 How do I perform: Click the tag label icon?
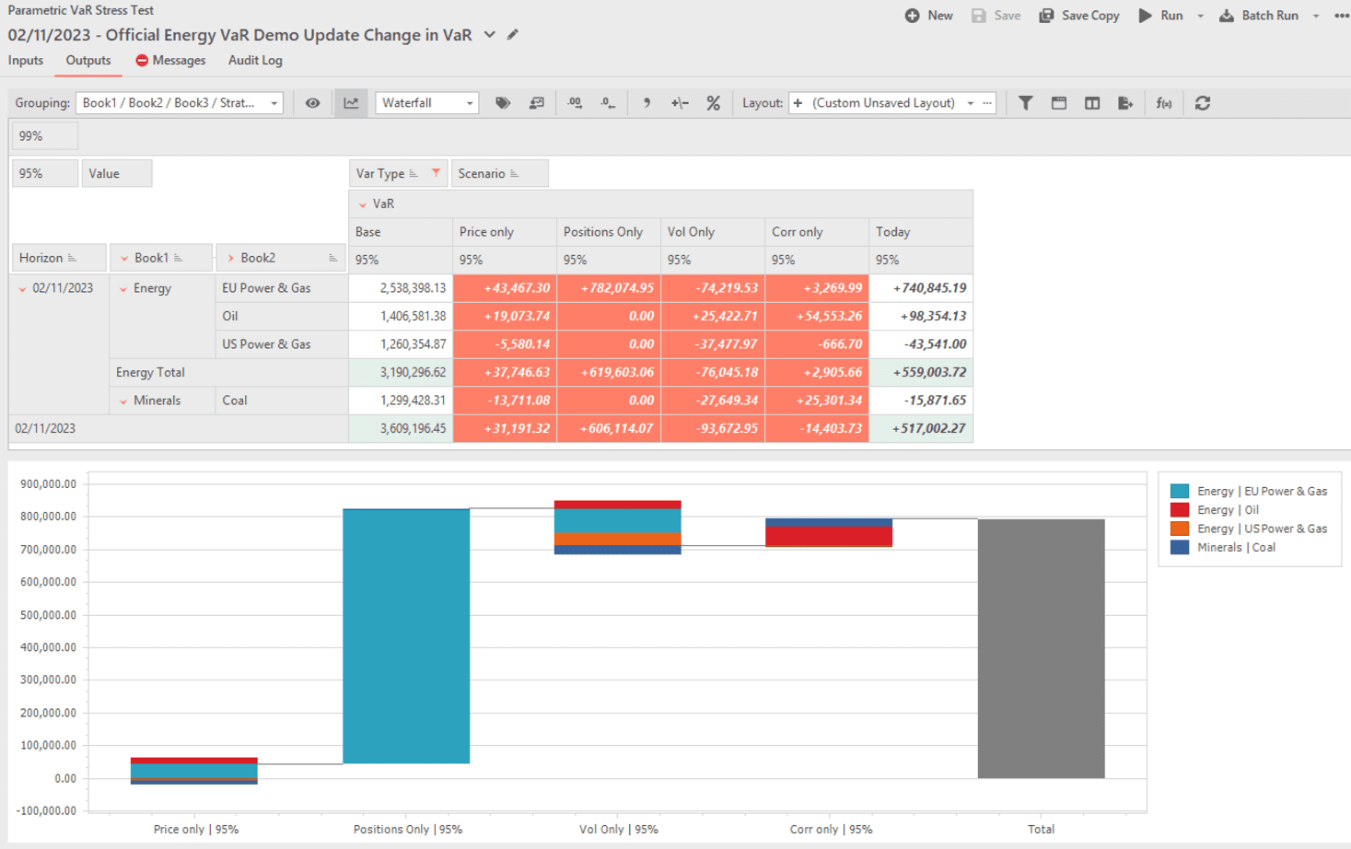point(503,103)
